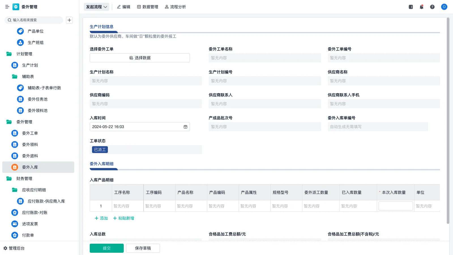Click the calendar icon in 入库时间 field
The height and width of the screenshot is (255, 453).
tap(185, 127)
